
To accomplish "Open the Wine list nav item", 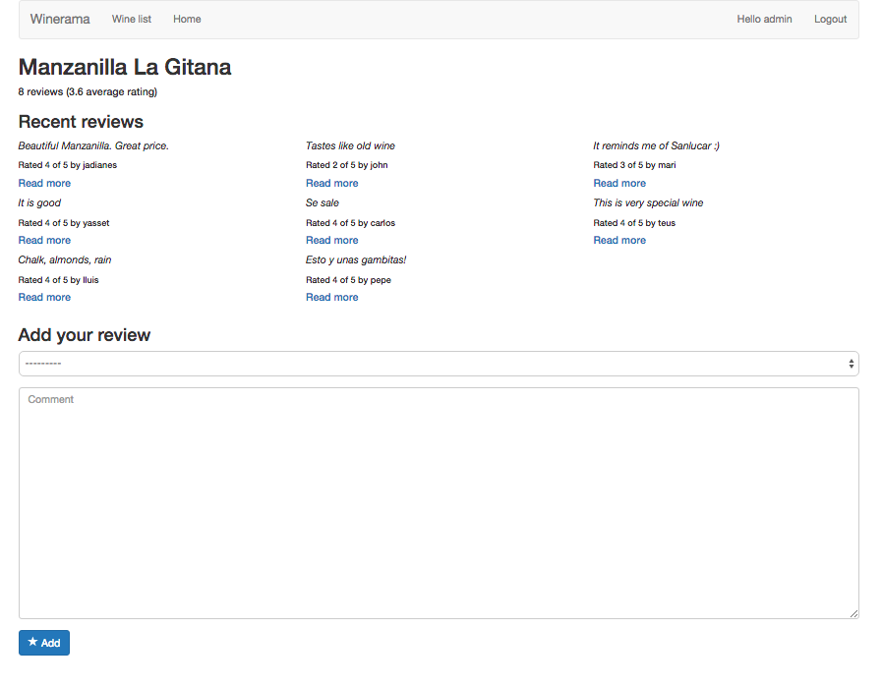I will (x=132, y=20).
